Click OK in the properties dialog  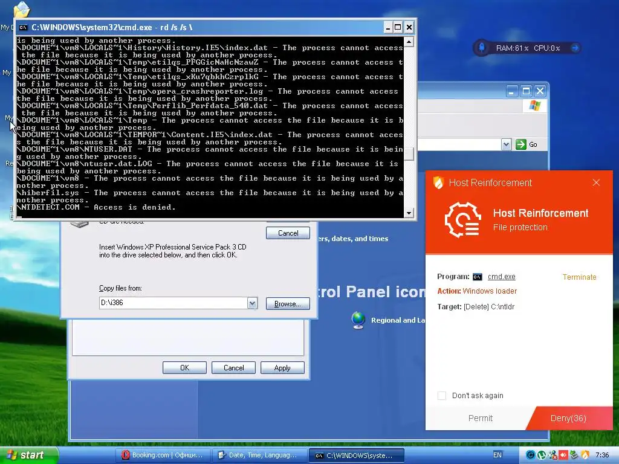point(184,368)
